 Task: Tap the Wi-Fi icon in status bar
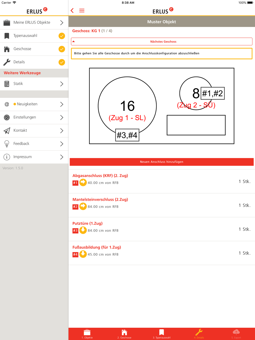(15, 3)
